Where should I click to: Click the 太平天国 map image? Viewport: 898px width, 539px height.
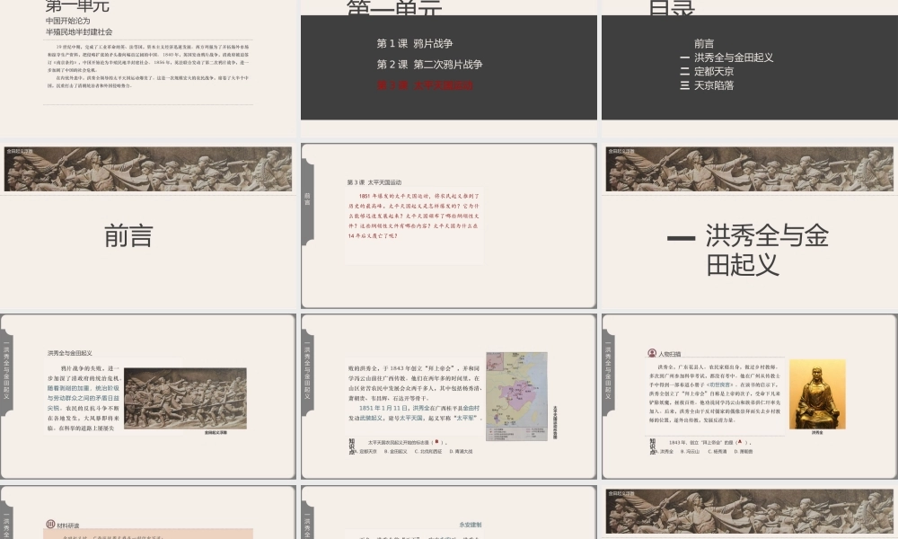pyautogui.click(x=516, y=396)
